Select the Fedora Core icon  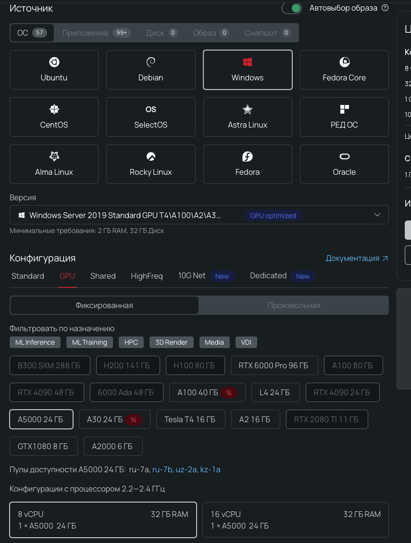(344, 62)
